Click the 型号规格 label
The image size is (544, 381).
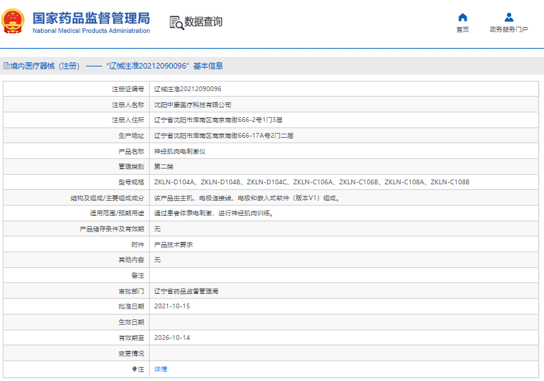pyautogui.click(x=131, y=182)
